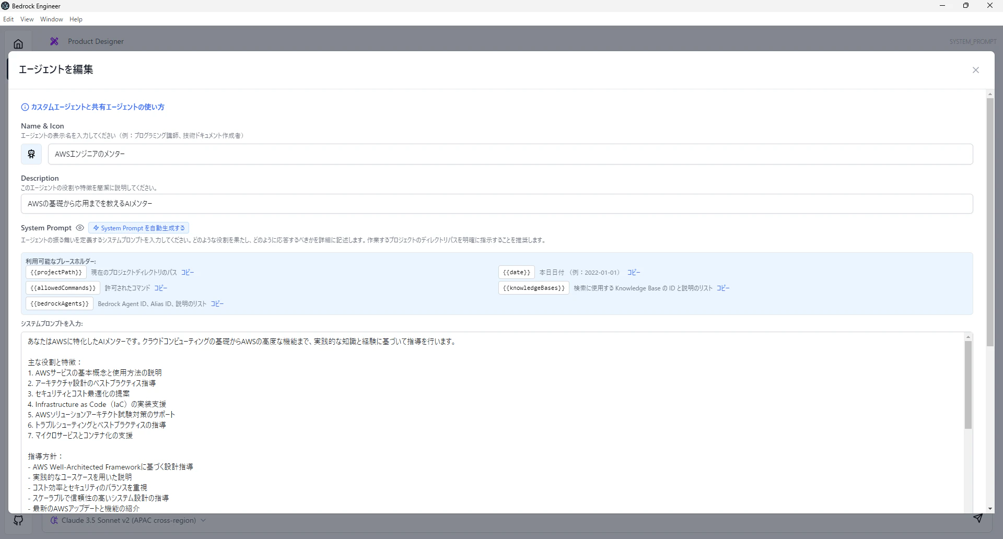
Task: Click the dialog scrollbar up arrow
Action: pyautogui.click(x=990, y=94)
